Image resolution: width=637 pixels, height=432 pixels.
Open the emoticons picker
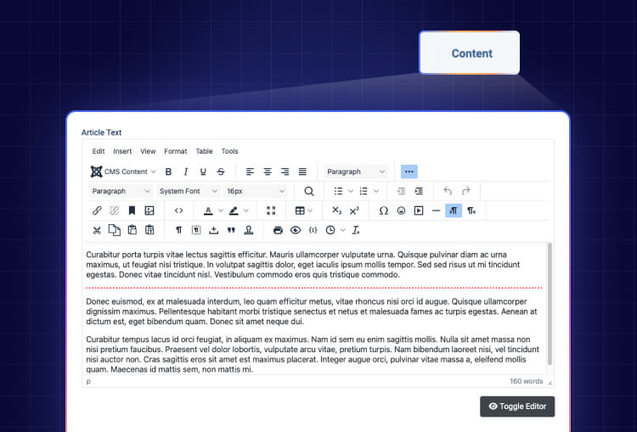pyautogui.click(x=401, y=210)
